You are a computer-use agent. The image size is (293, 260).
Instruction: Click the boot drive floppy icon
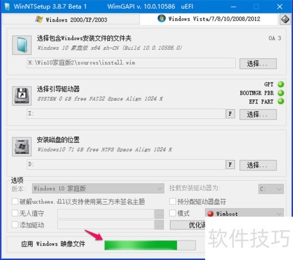[x=22, y=96]
